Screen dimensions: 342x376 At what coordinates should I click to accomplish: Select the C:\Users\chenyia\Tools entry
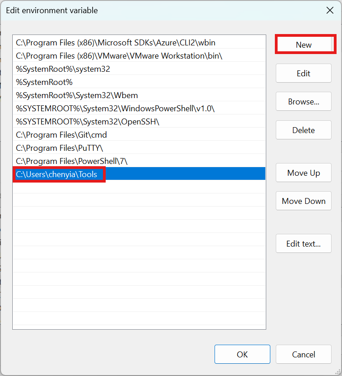pyautogui.click(x=139, y=174)
